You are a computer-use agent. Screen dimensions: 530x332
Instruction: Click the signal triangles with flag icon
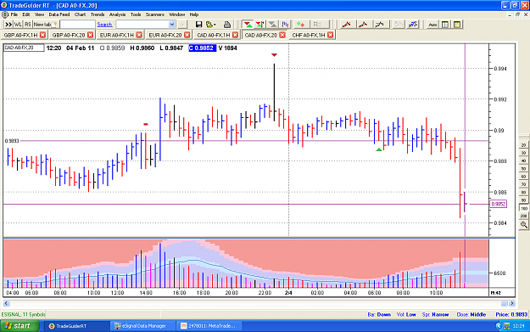[x=260, y=25]
